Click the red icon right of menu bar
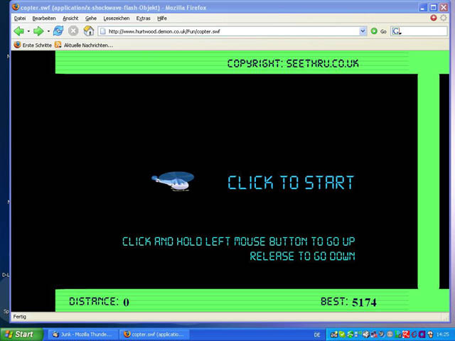The image size is (455, 341). tap(434, 18)
